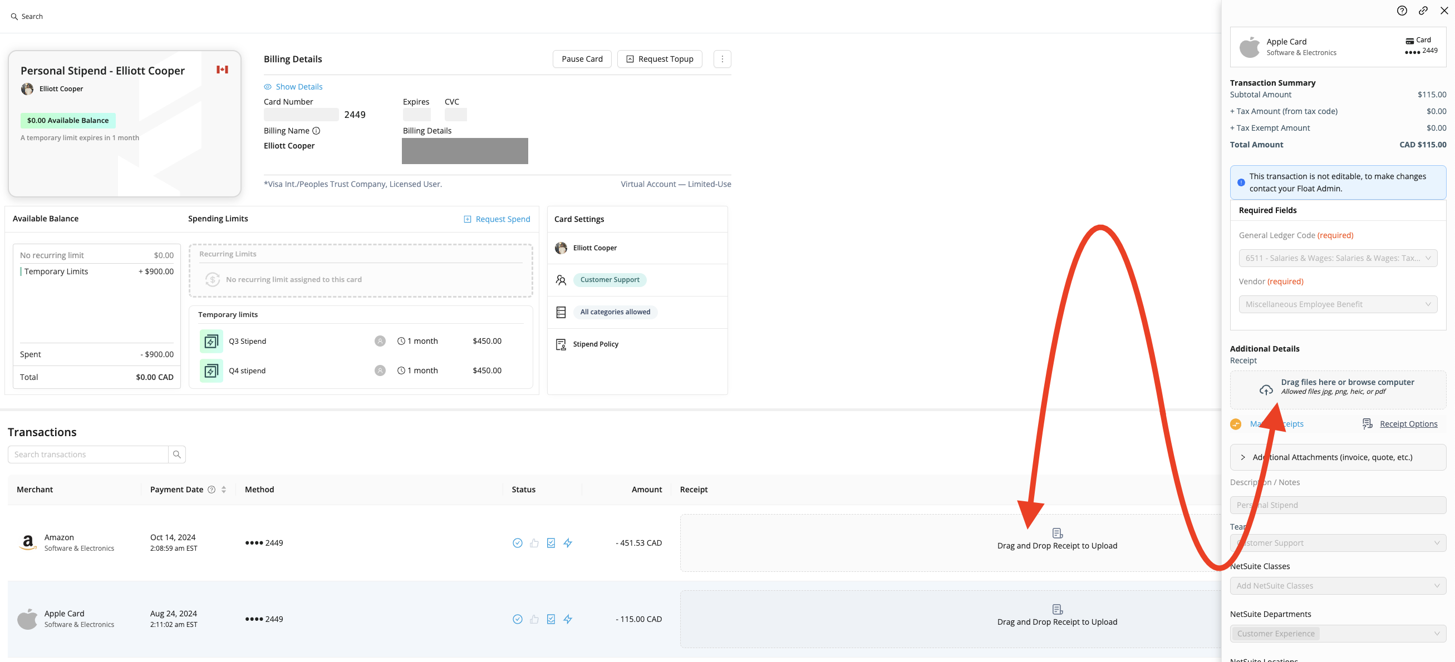Click the Pause Card button
The height and width of the screenshot is (662, 1455).
[x=581, y=59]
